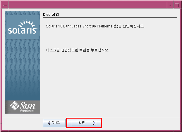Go back with the 뒤로 button
The width and height of the screenshot is (182, 132).
54,123
